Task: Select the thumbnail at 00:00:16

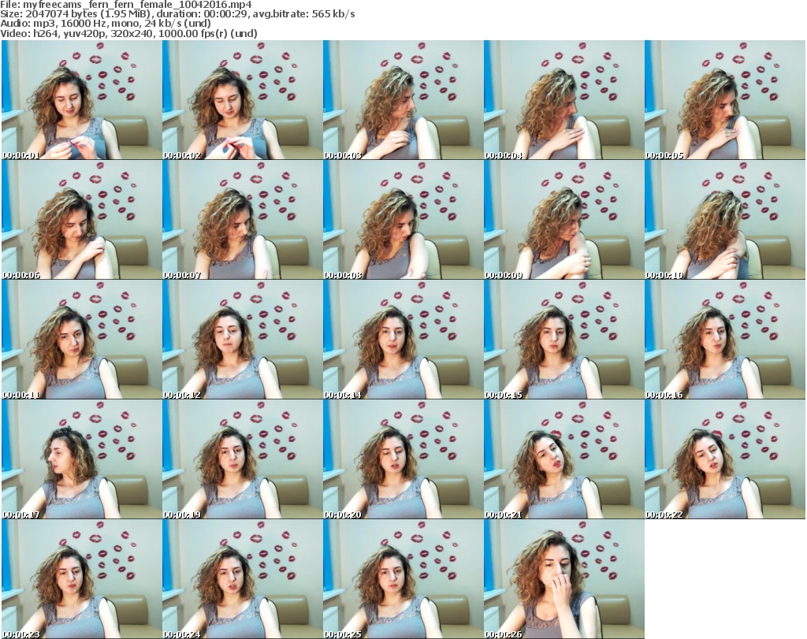Action: [724, 340]
